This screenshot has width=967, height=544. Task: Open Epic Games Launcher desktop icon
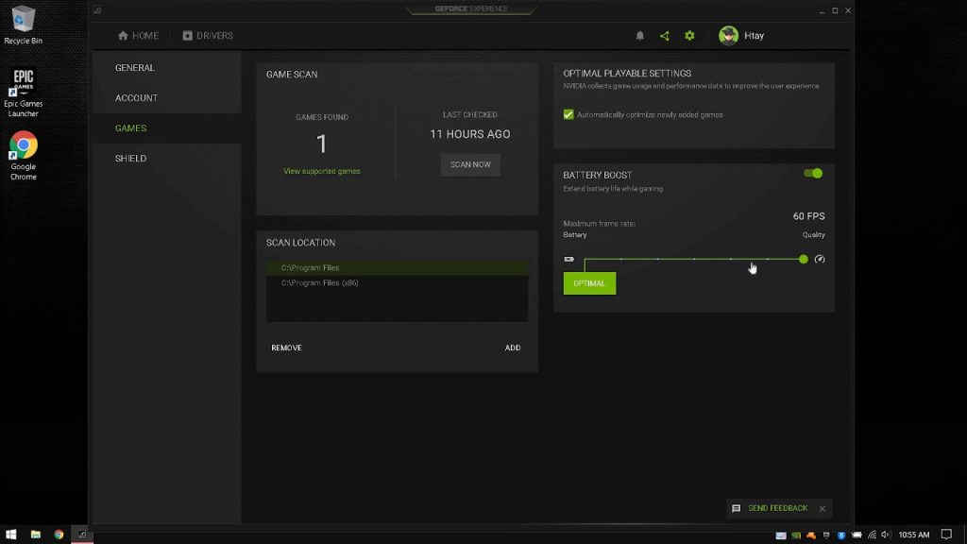[x=24, y=93]
